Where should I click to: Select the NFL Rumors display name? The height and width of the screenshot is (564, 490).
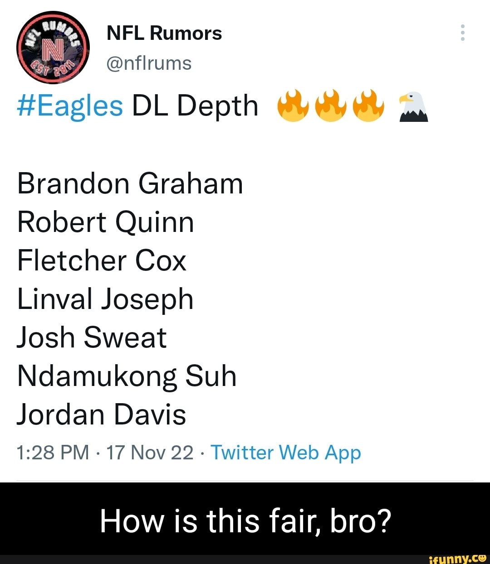click(x=164, y=32)
